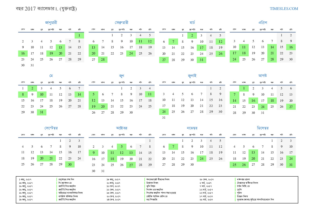This screenshot has width=314, height=222.
Task: Select highlighted January 1 date cell
Action: click(x=79, y=35)
